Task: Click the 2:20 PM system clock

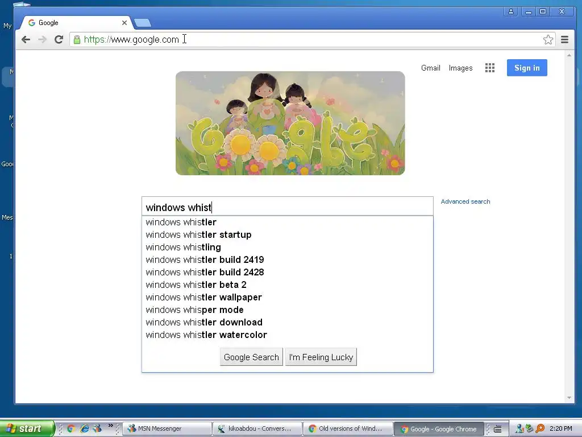Action: (x=561, y=428)
